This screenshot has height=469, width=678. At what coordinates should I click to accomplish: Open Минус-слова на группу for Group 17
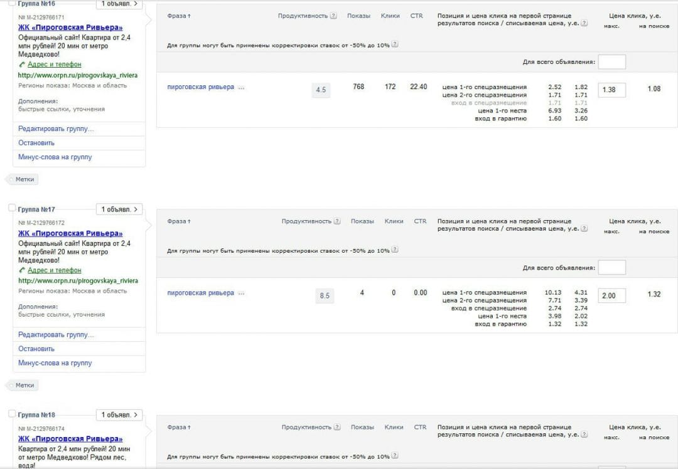click(55, 363)
